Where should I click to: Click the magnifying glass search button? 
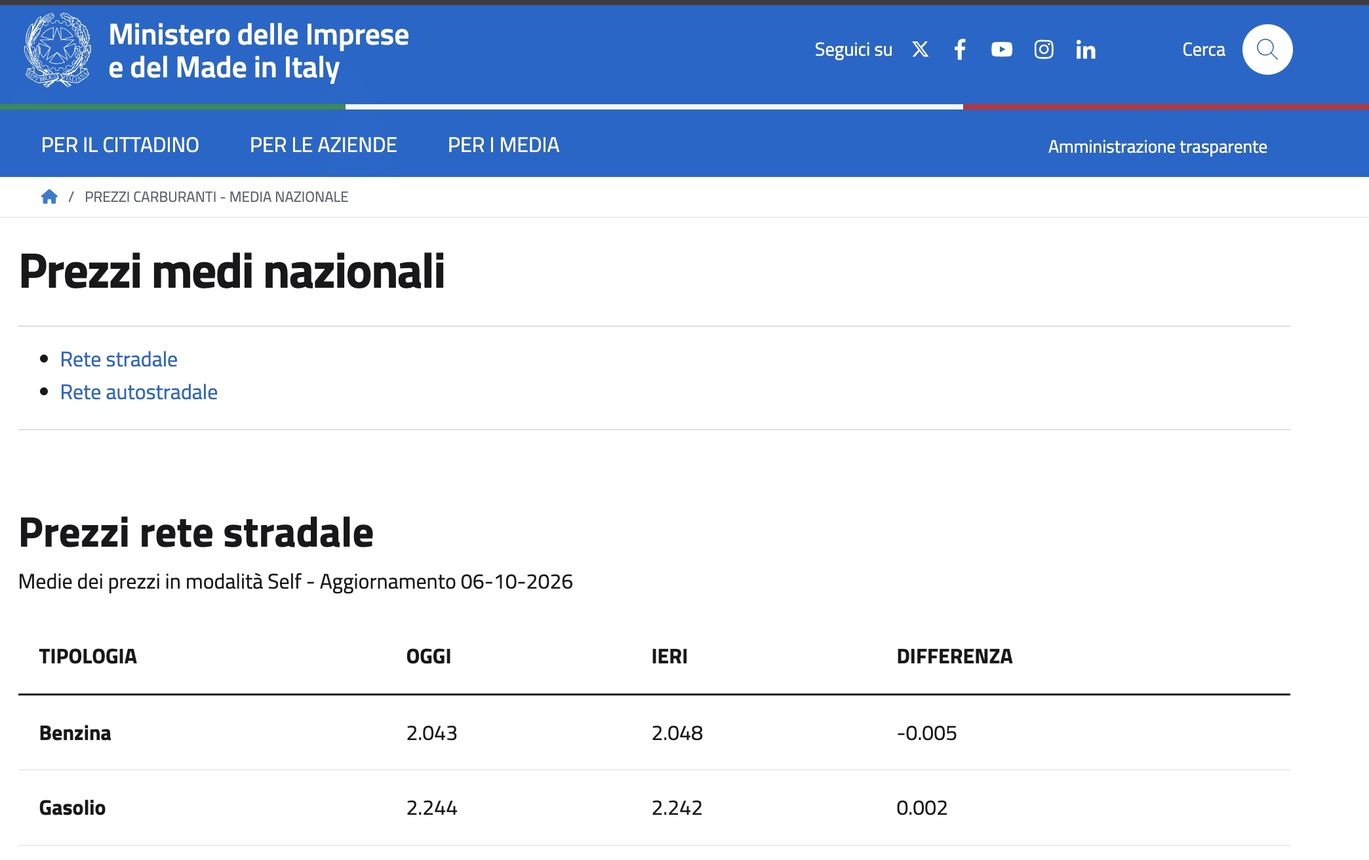[x=1267, y=49]
